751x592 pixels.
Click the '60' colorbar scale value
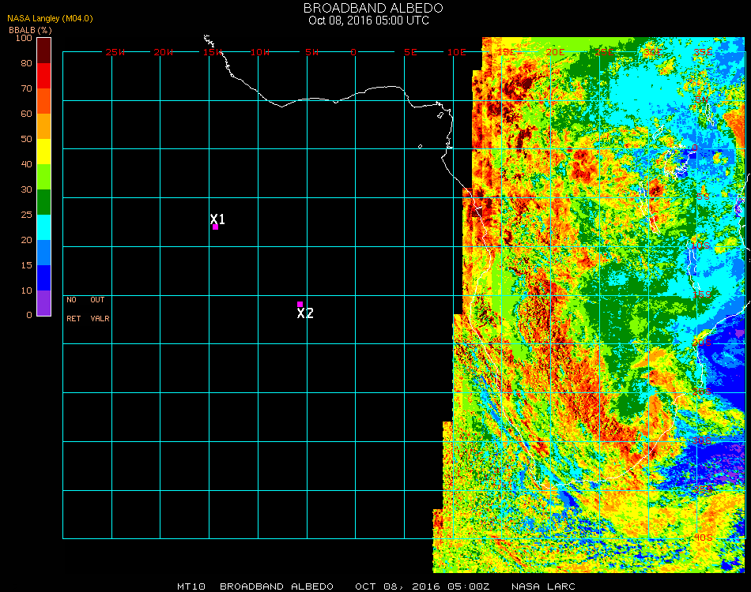point(26,114)
